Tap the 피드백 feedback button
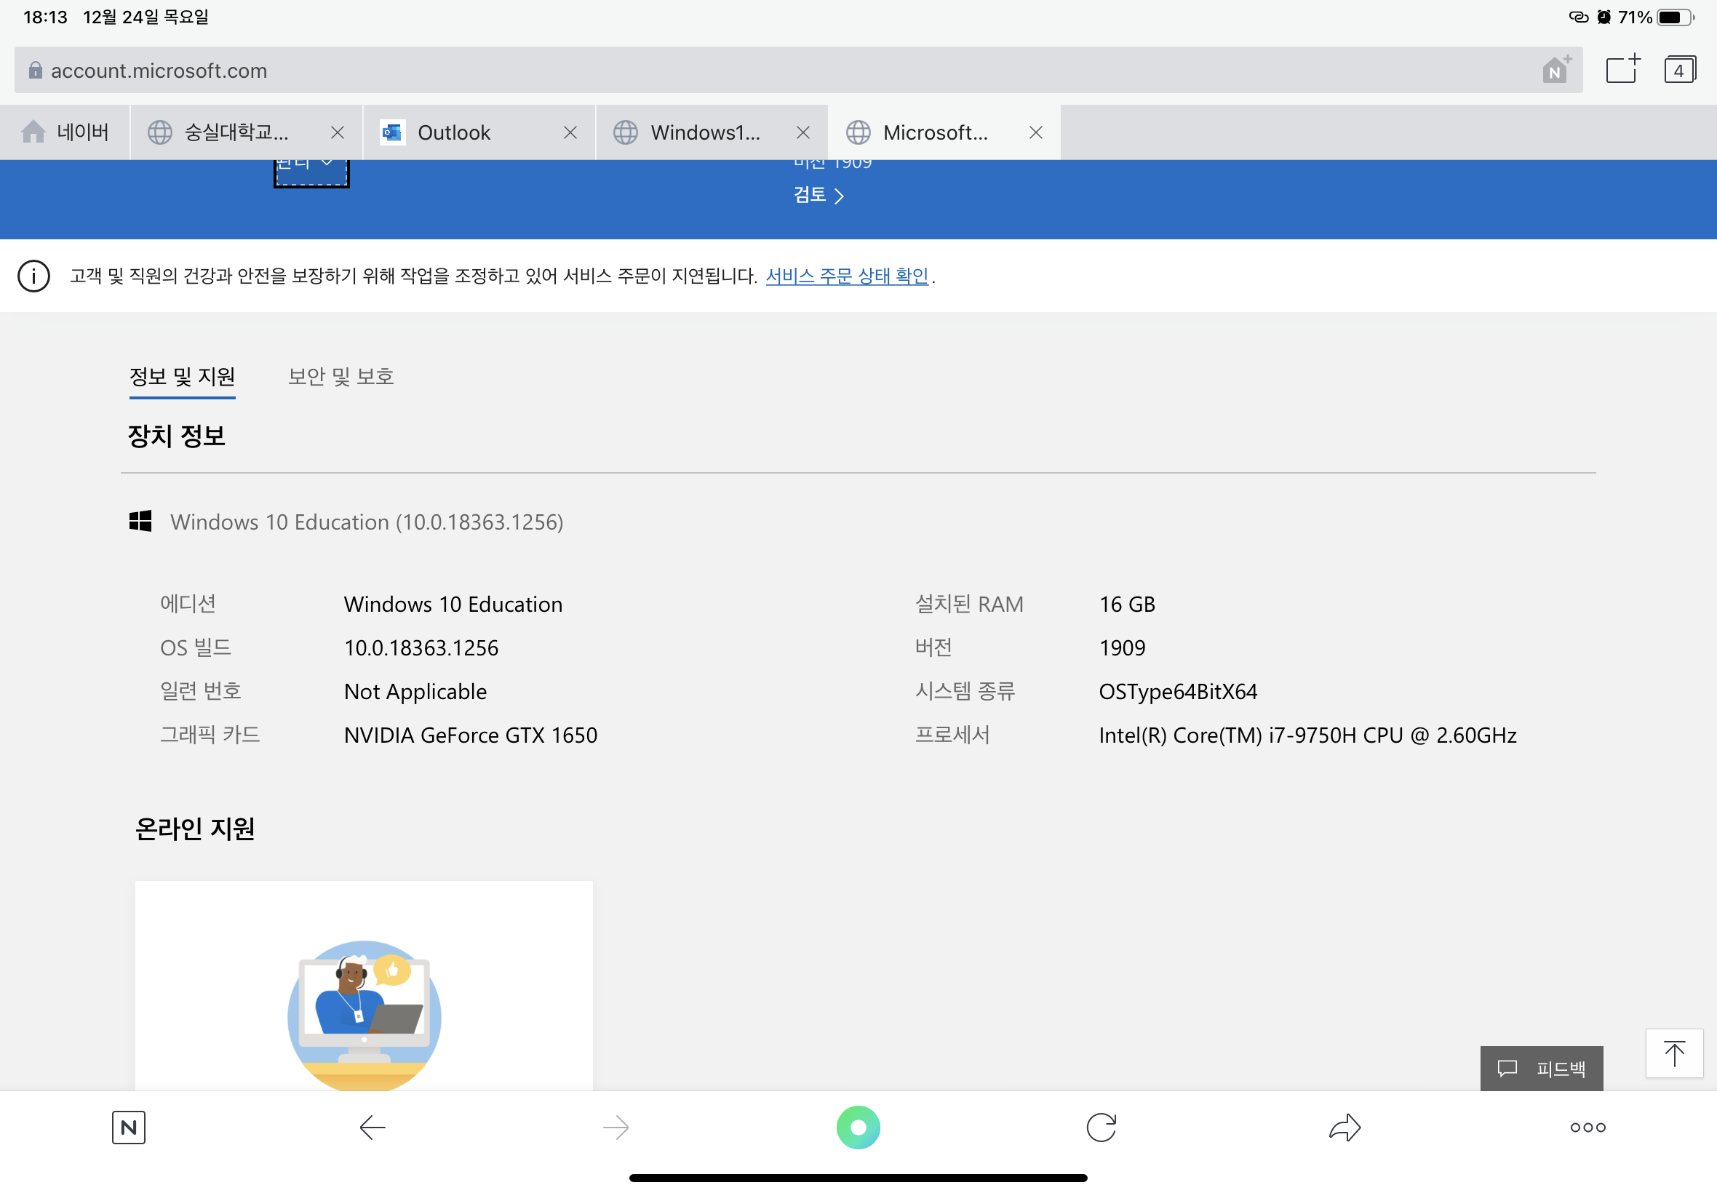 (1541, 1067)
